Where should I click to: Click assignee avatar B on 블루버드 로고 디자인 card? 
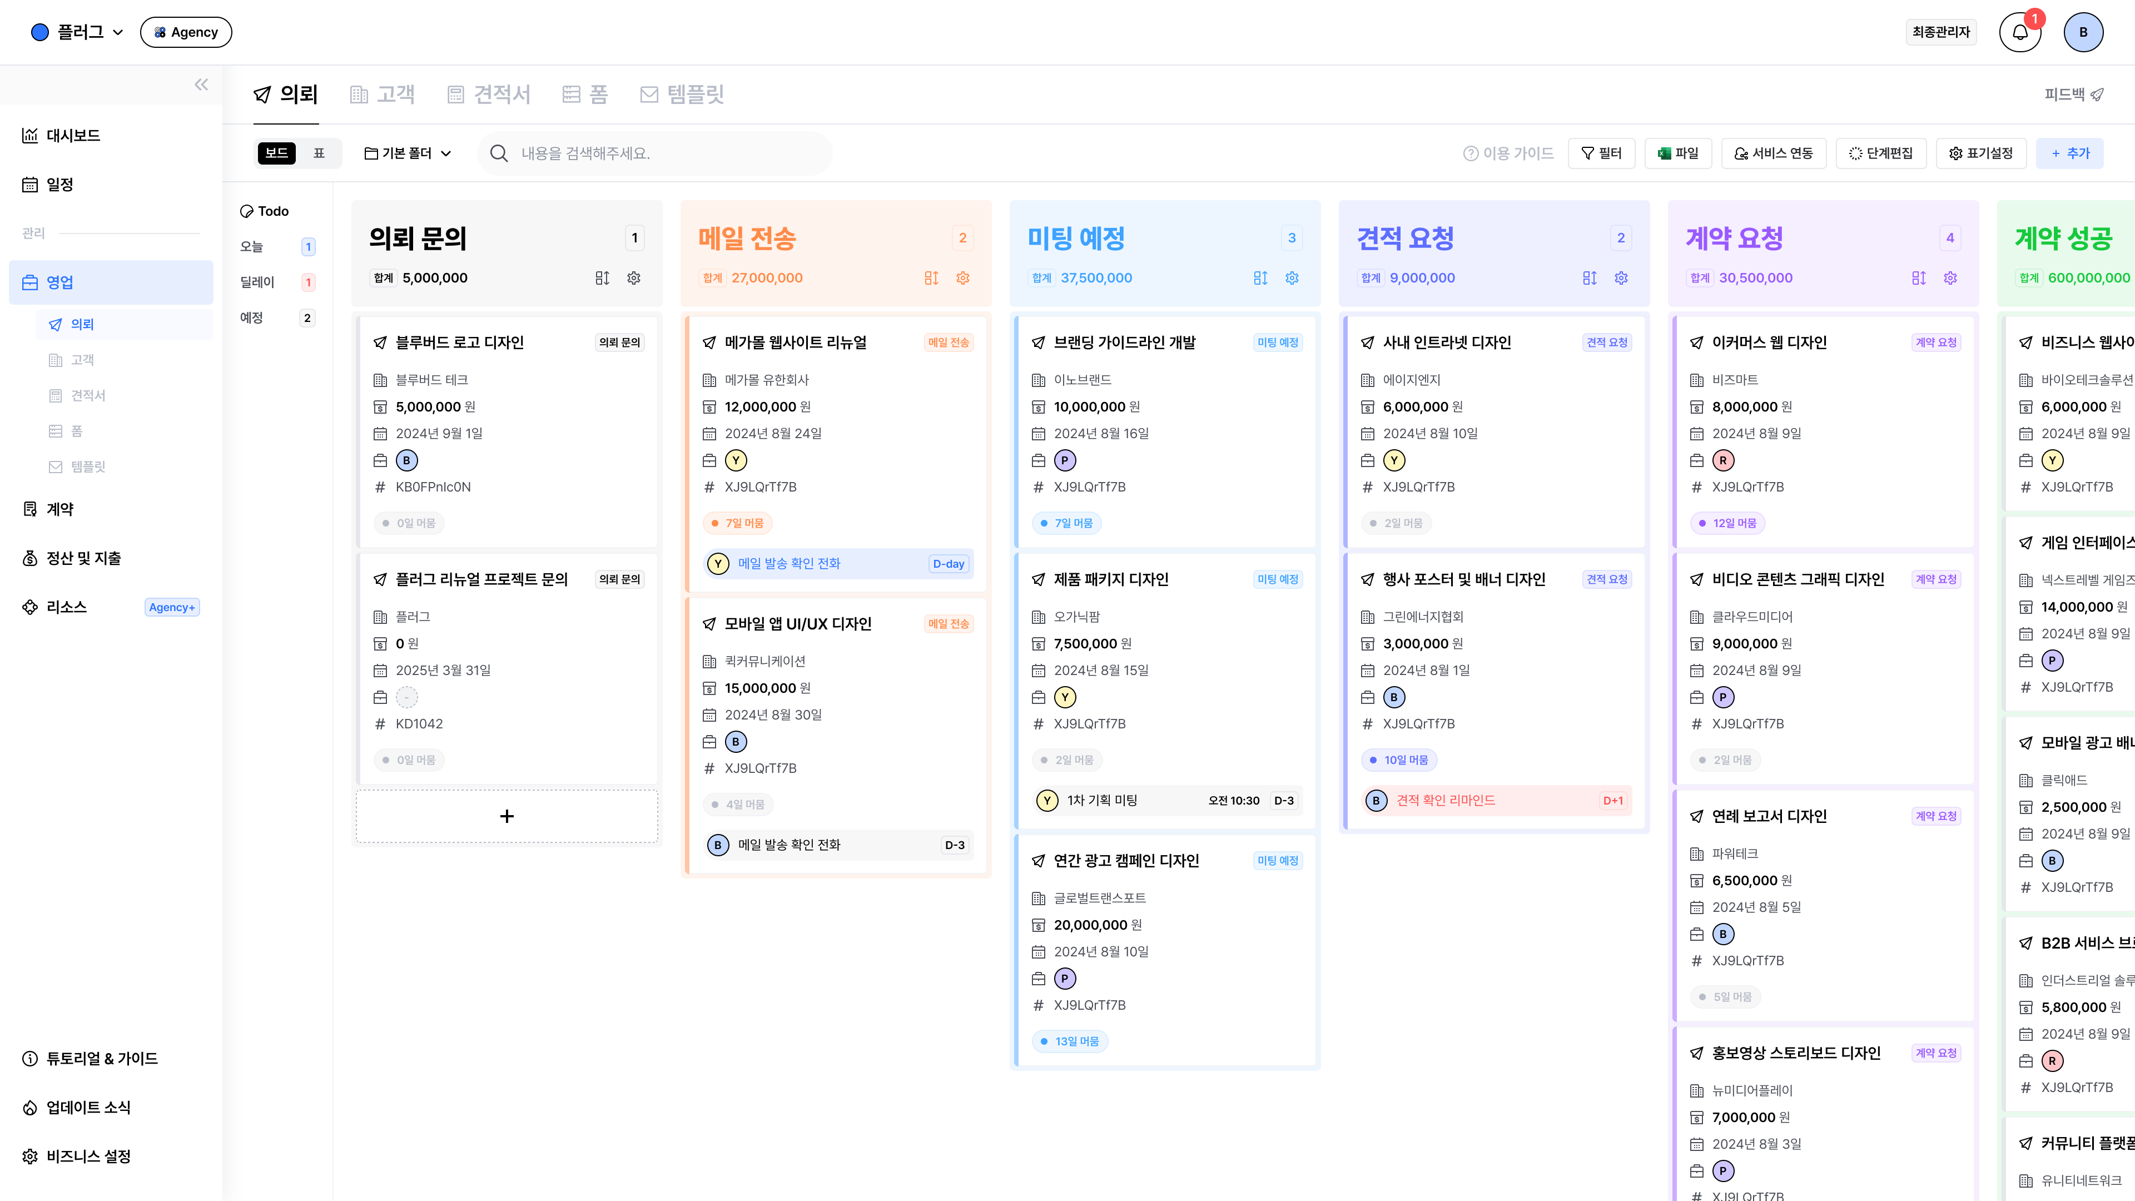[x=407, y=461]
